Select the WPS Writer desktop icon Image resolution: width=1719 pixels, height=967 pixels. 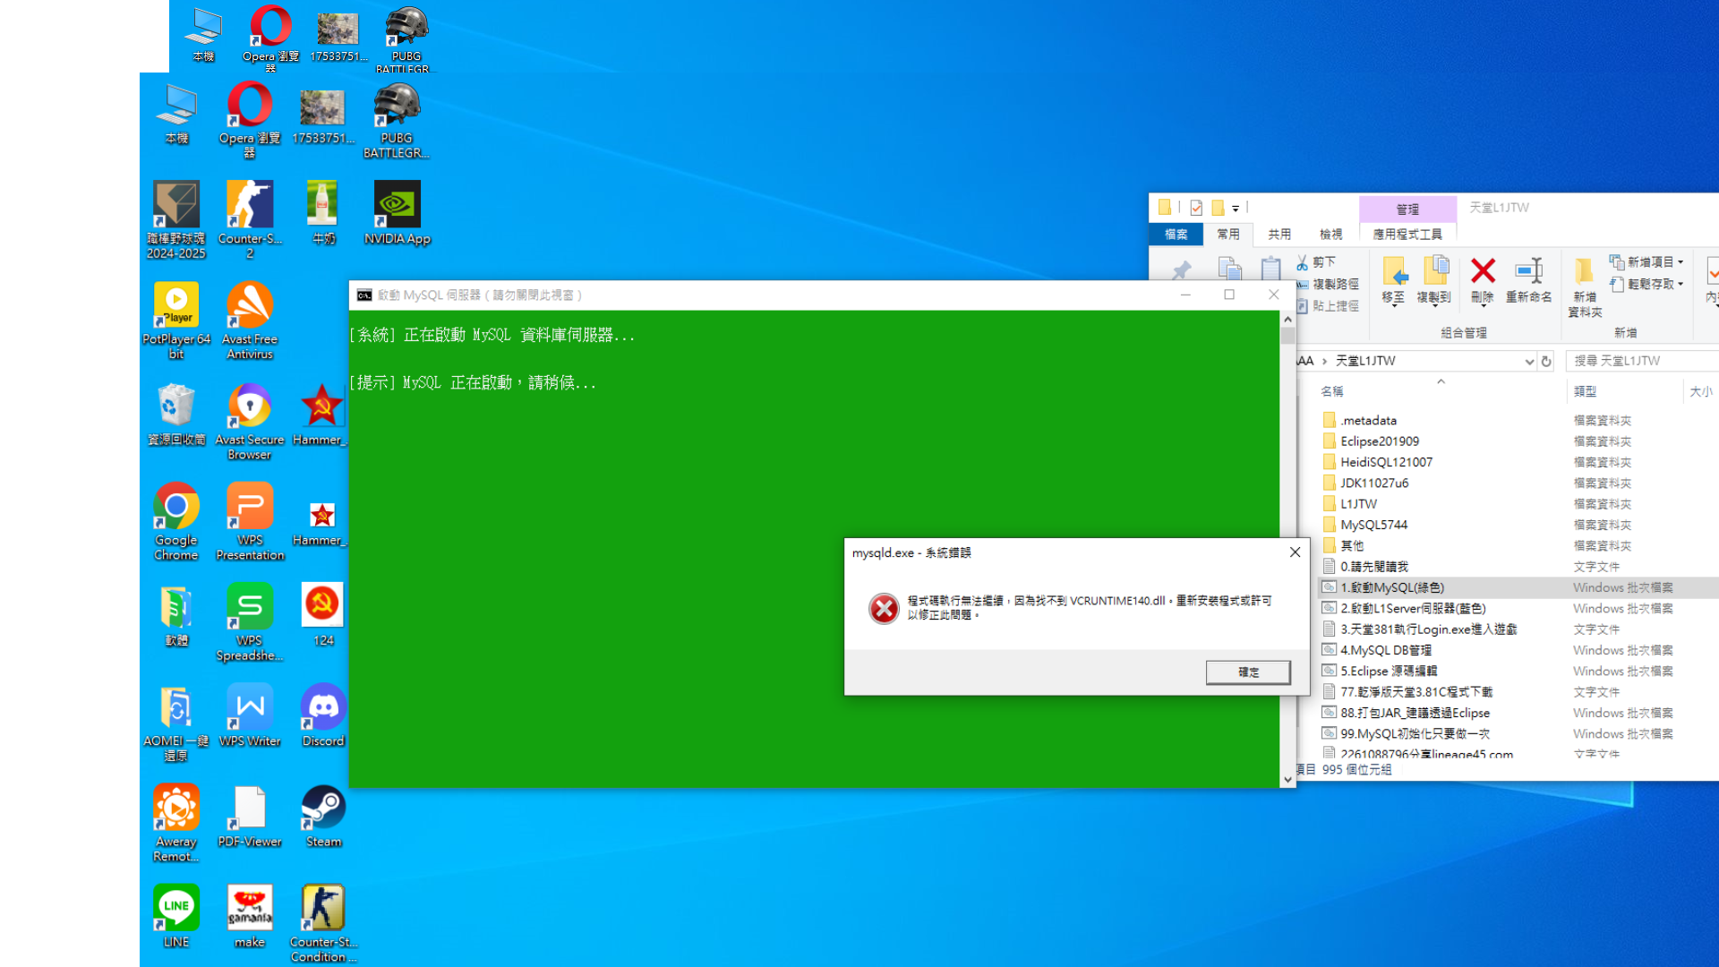click(250, 716)
